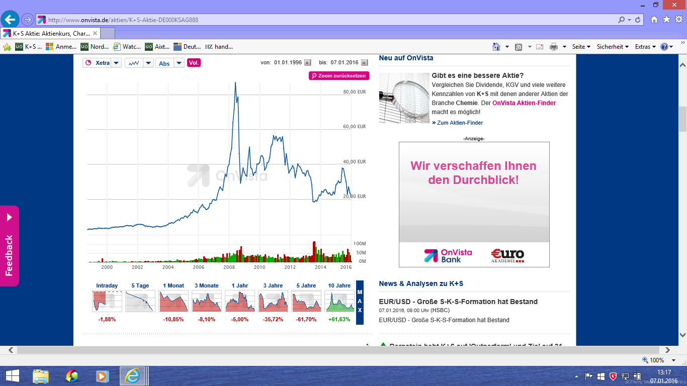Open the OnVista Aktien-Finder link
687x386 pixels.
(x=524, y=103)
